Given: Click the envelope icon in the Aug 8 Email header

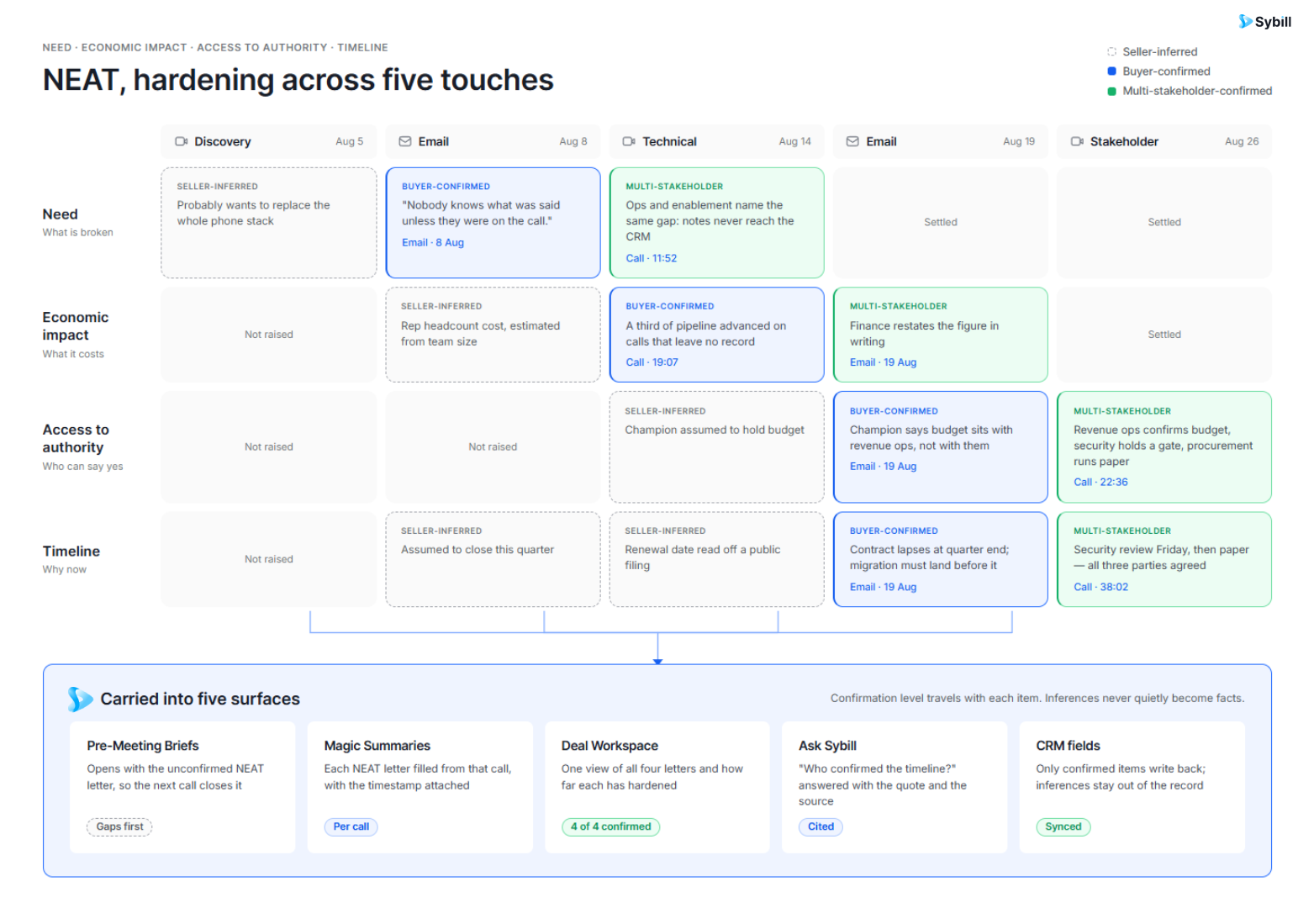Looking at the screenshot, I should point(405,141).
